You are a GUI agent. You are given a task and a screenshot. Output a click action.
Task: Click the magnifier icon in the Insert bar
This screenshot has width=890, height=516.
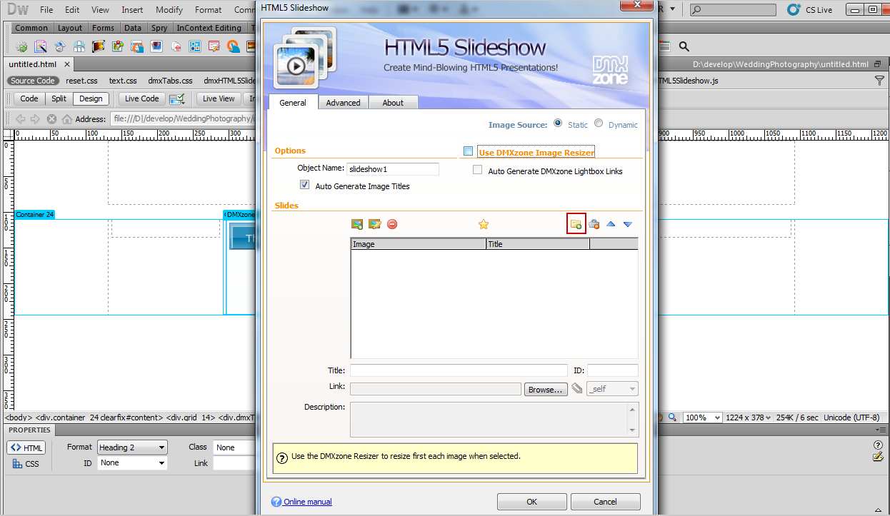[684, 46]
